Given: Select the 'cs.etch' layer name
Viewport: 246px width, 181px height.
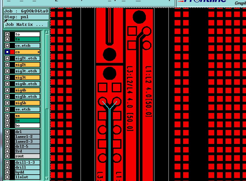Looking at the screenshot, I should pyautogui.click(x=27, y=46).
